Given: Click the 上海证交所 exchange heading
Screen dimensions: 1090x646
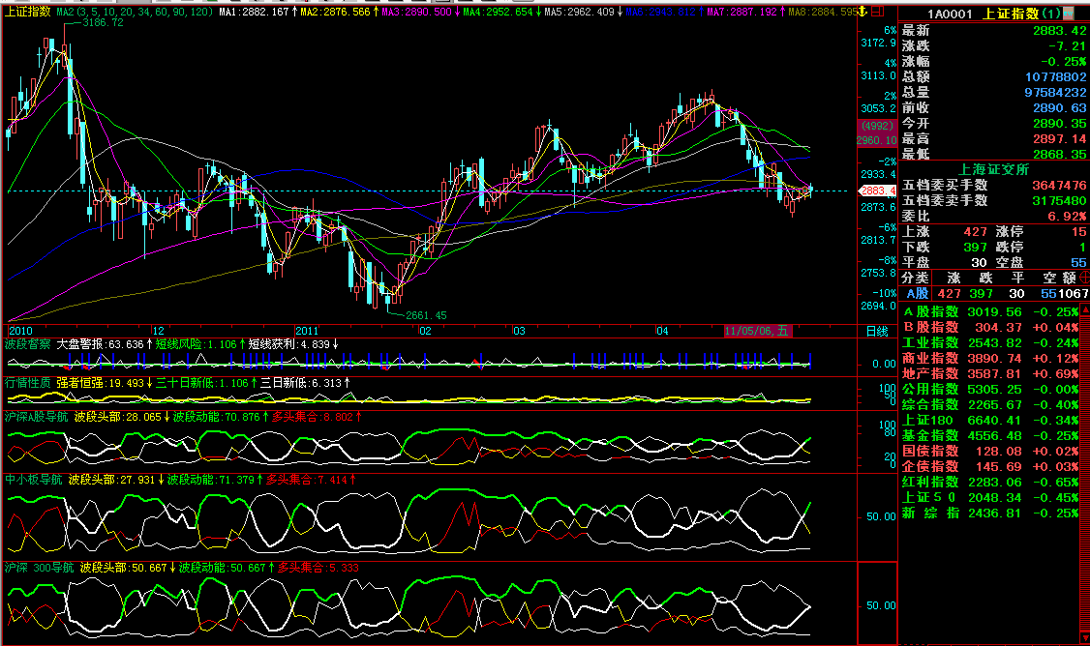Looking at the screenshot, I should coord(994,169).
